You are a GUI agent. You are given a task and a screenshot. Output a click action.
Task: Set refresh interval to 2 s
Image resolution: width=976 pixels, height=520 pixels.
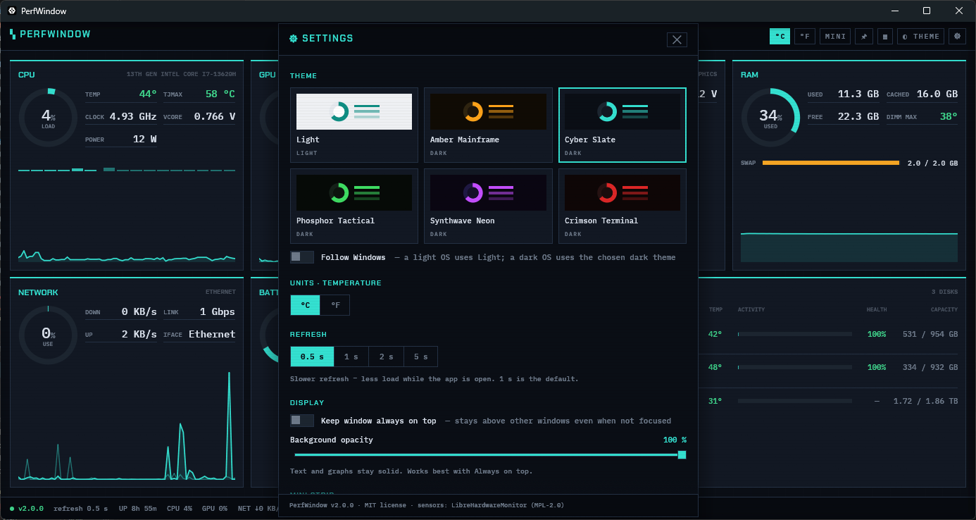(387, 357)
